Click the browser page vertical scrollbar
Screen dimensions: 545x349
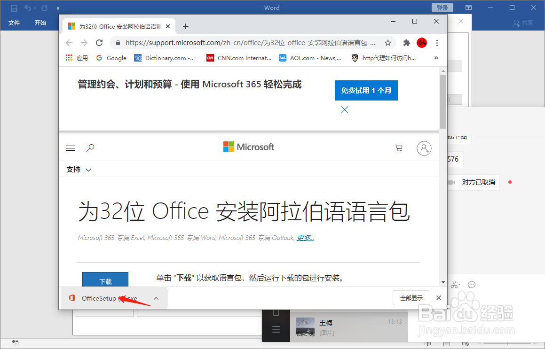(x=443, y=101)
